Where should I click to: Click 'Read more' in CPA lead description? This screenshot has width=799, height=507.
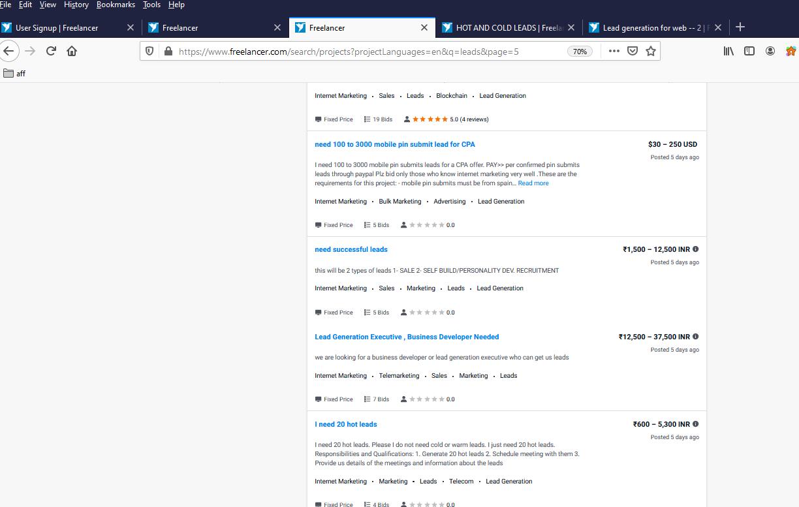click(x=533, y=183)
